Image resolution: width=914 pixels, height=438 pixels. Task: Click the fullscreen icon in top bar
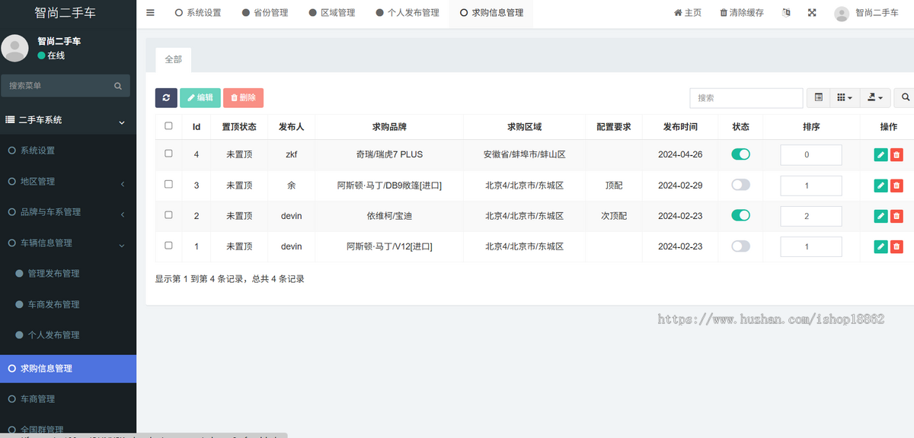812,13
